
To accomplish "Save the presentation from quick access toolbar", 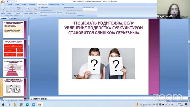I will (x=7, y=1).
